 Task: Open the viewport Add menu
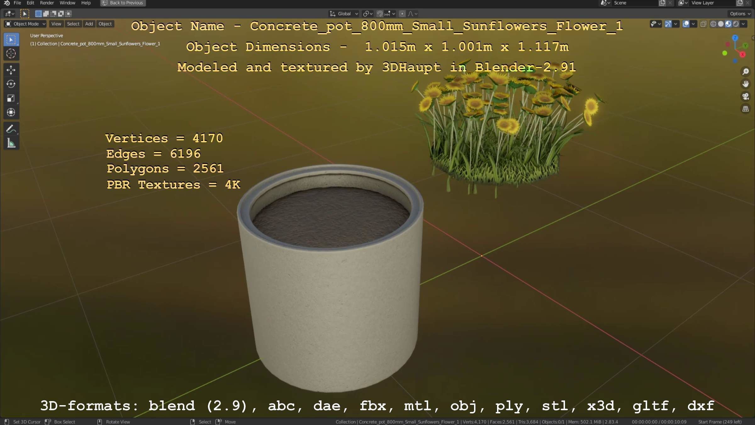tap(89, 24)
